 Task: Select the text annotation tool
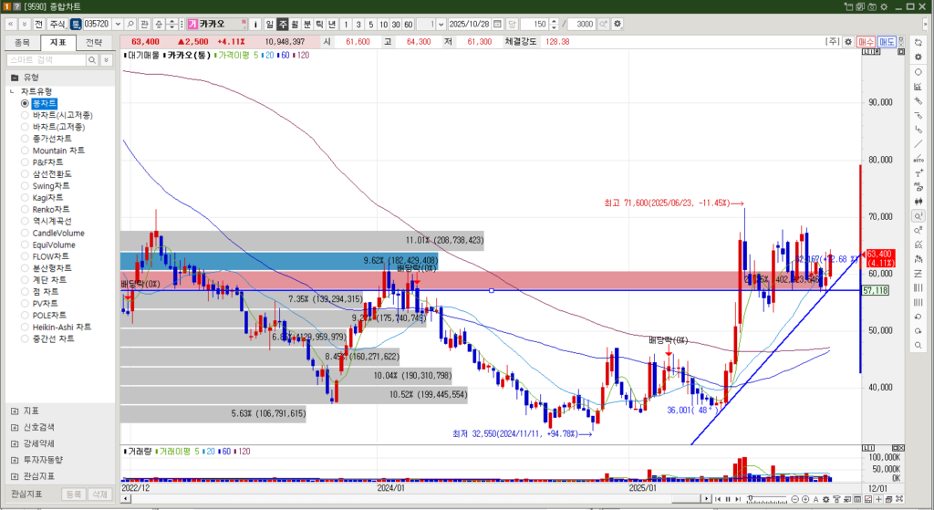918,173
